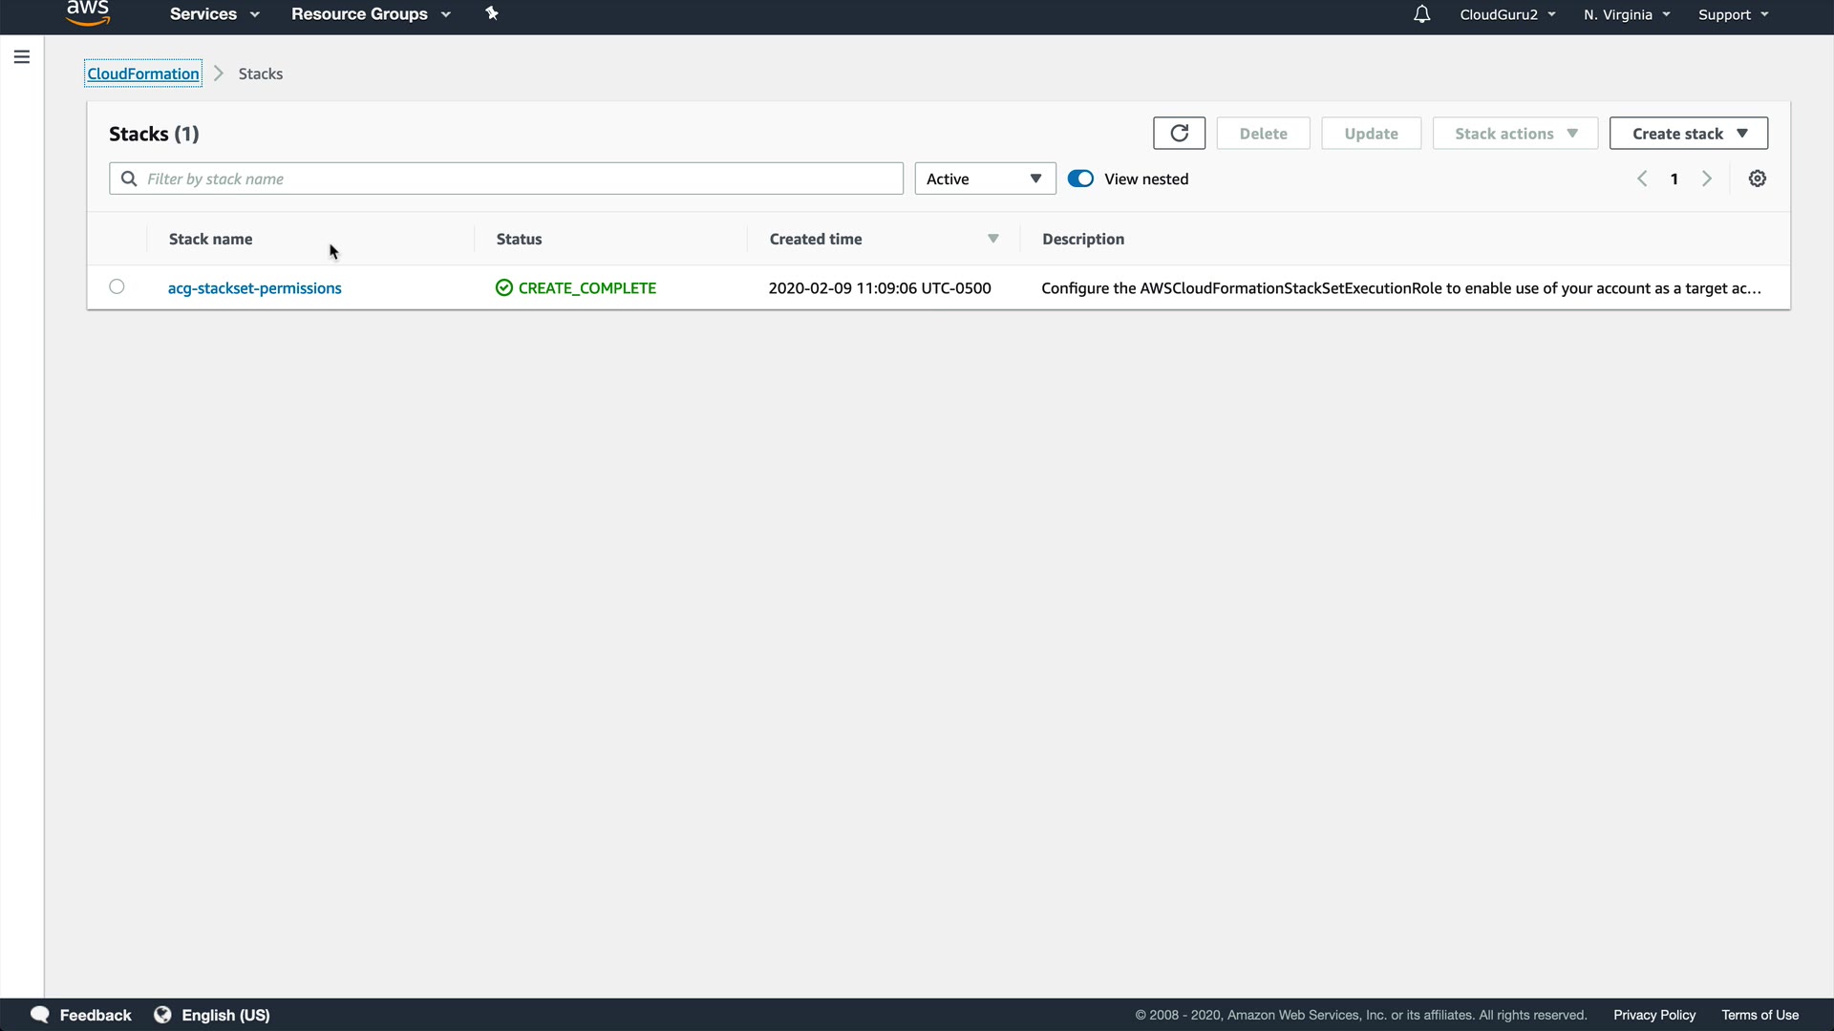Click the AWS logo home icon
This screenshot has height=1031, width=1834.
88,13
